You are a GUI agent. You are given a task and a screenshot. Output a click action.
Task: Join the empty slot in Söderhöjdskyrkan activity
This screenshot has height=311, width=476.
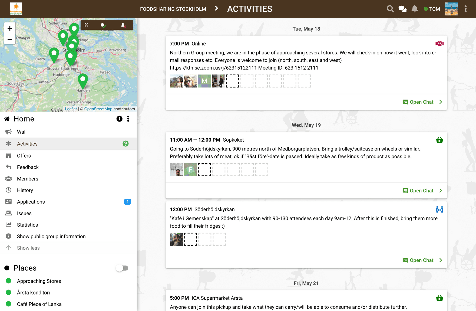tap(190, 239)
